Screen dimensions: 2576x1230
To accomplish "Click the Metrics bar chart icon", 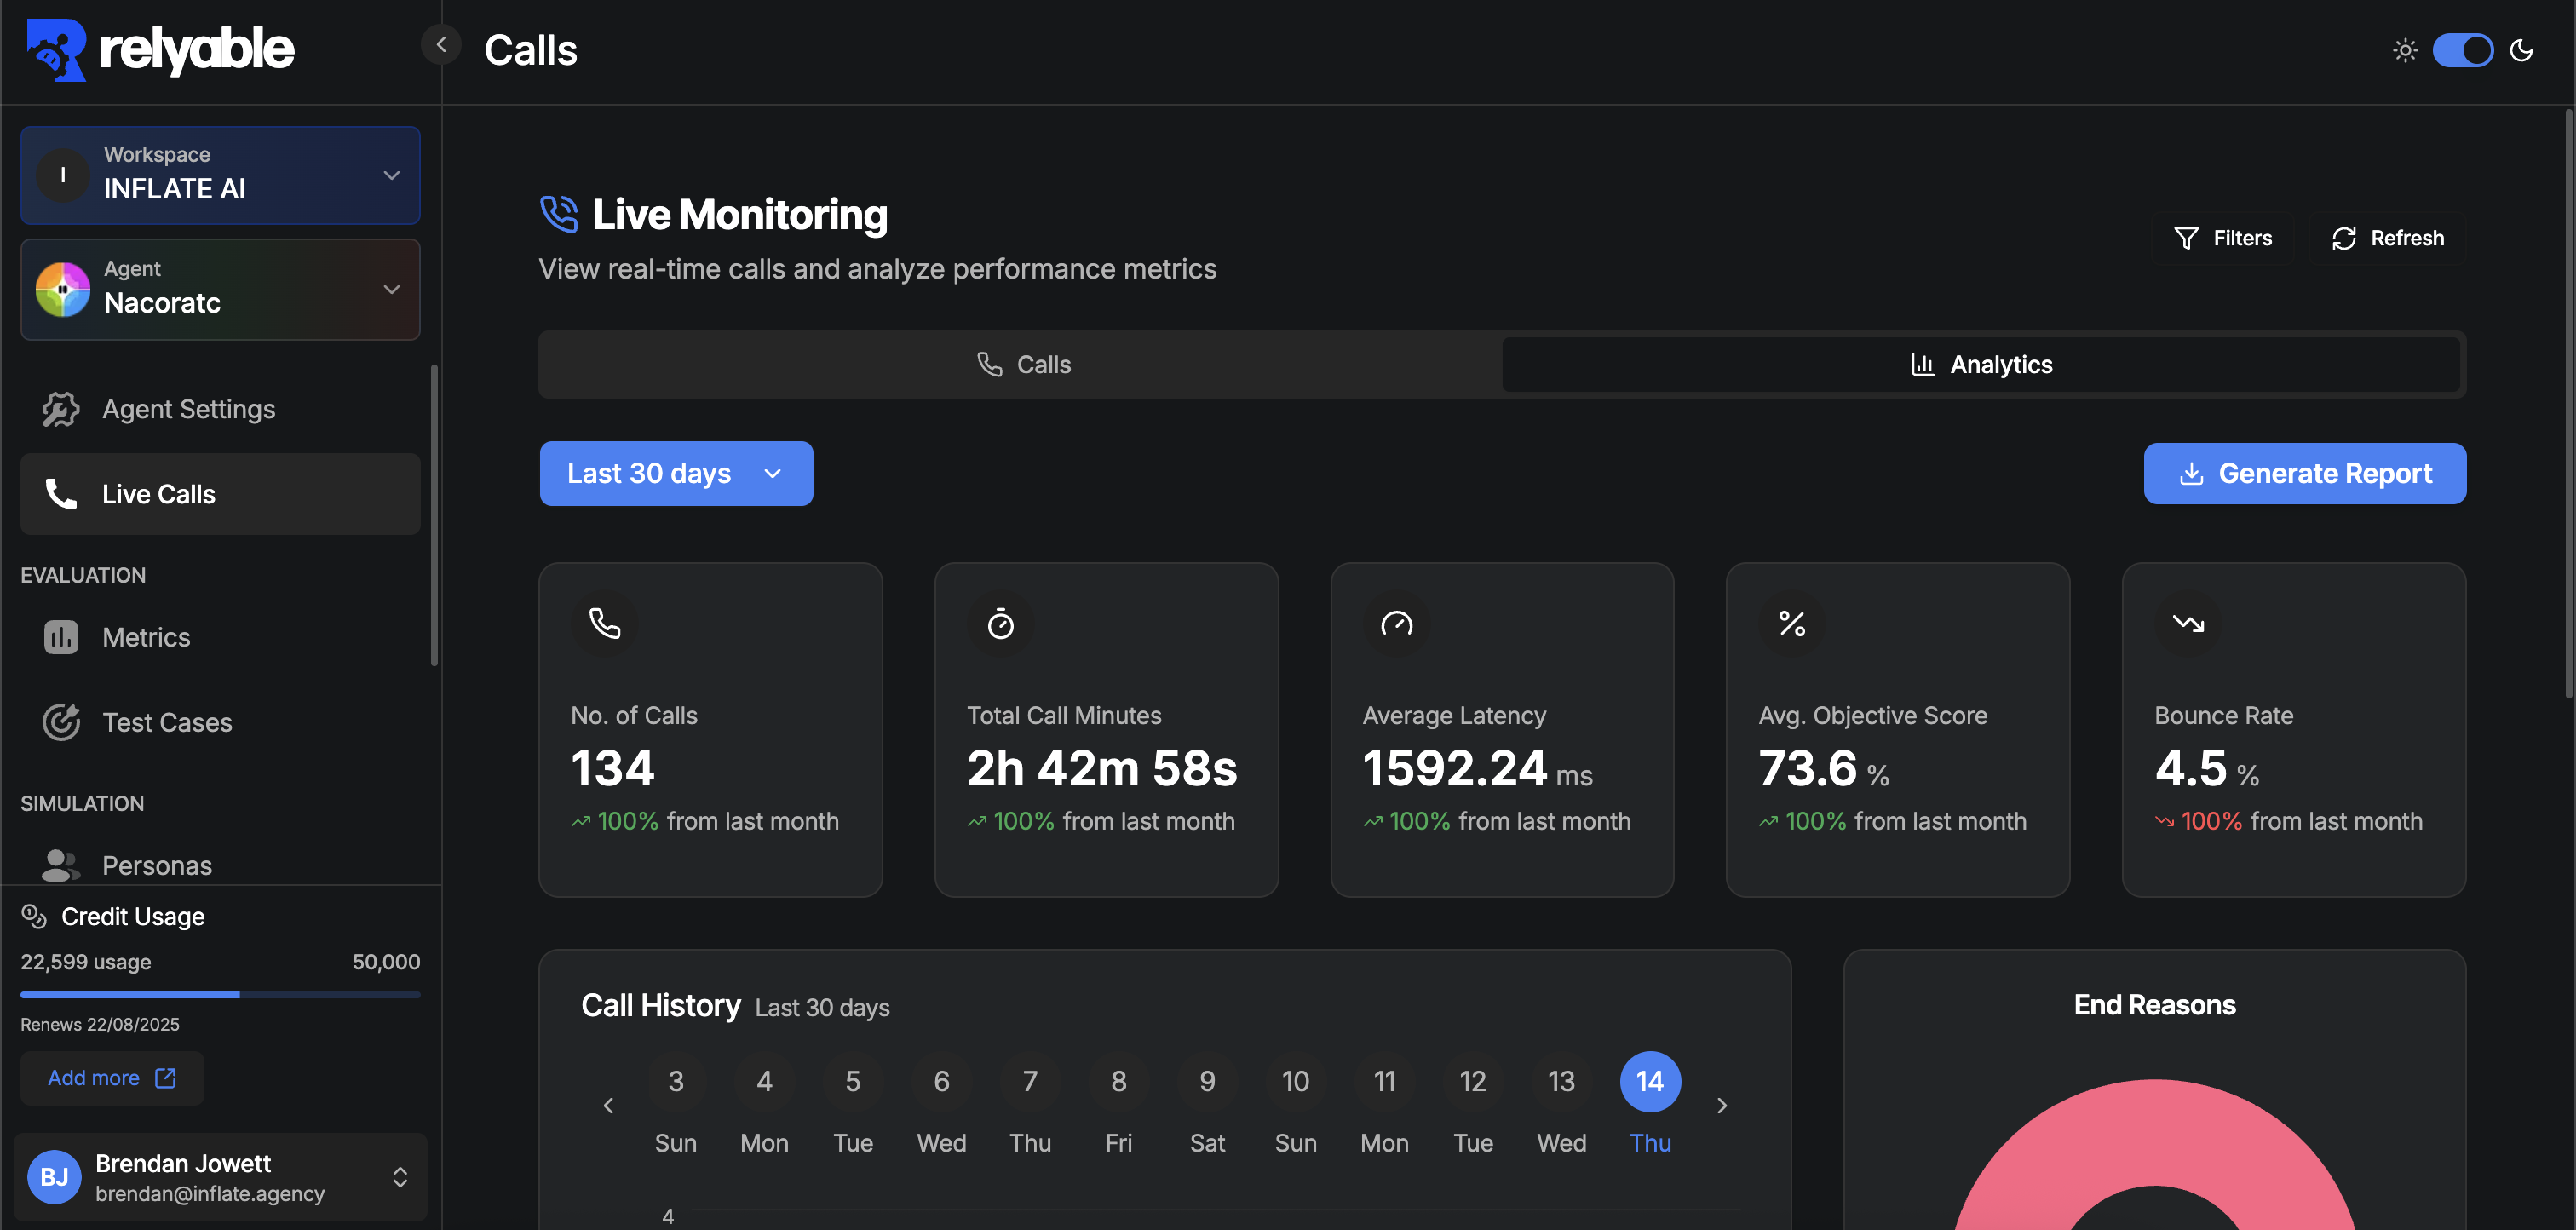I will 61,637.
